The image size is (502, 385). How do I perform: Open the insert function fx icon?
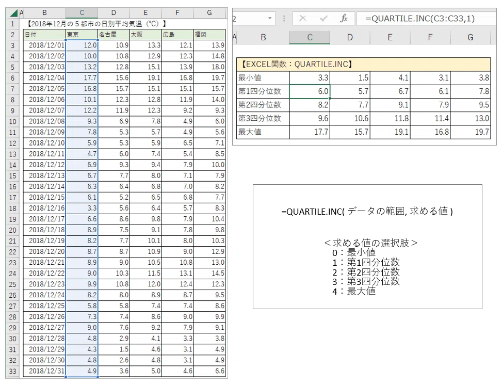(344, 19)
